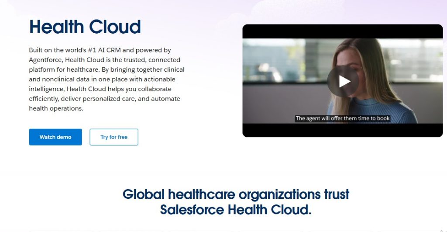
Task: Click the paragraph starting 'Built on the world's'
Action: point(107,80)
